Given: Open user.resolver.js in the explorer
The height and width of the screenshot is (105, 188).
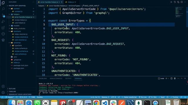Looking at the screenshot, I should (x=21, y=40).
